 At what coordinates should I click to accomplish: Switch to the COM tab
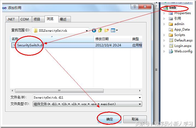25,19
